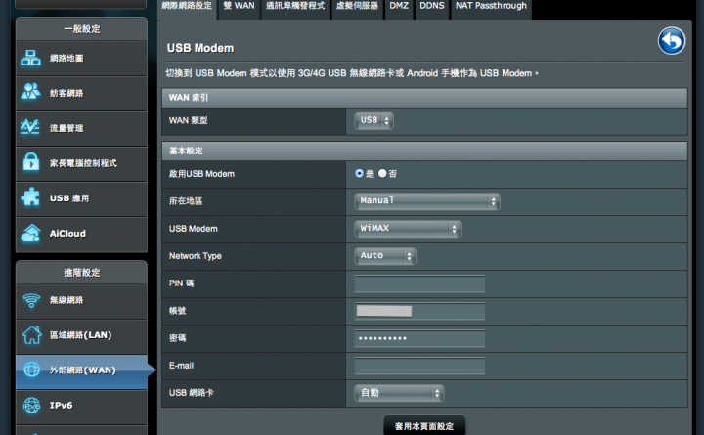Click the Network Type row label
The image size is (704, 435).
(x=196, y=256)
